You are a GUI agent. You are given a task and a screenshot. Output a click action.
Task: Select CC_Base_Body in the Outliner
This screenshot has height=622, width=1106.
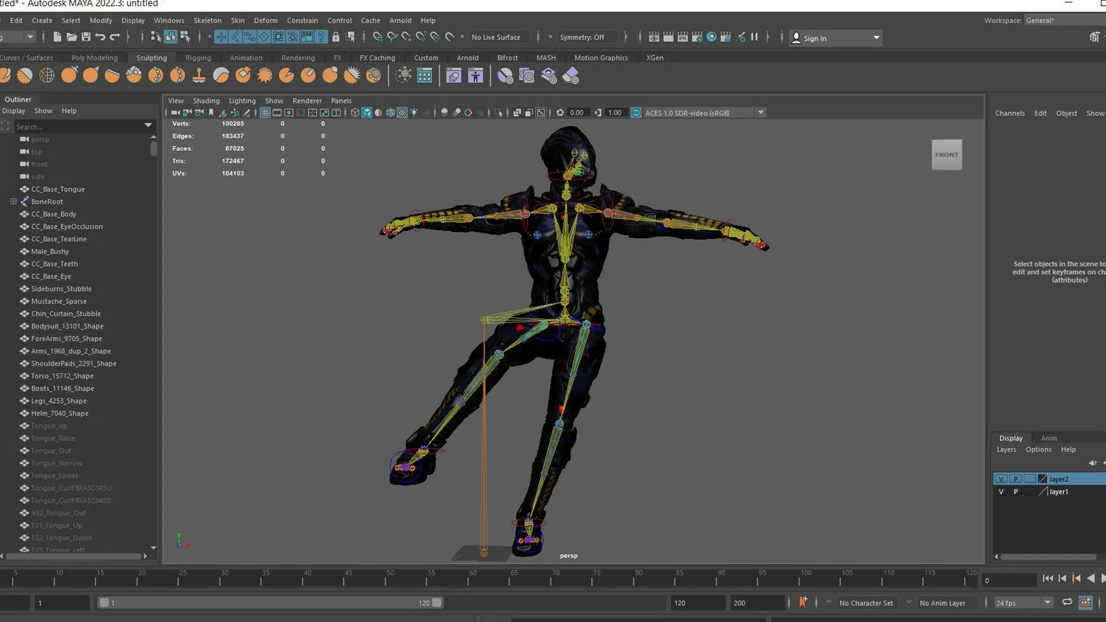tap(53, 214)
